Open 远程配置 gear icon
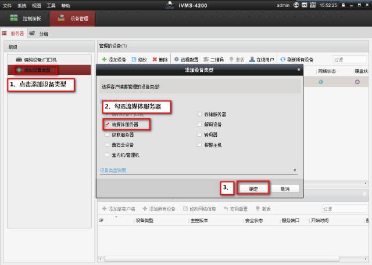Viewport: 372px width, 265px height. (x=177, y=59)
